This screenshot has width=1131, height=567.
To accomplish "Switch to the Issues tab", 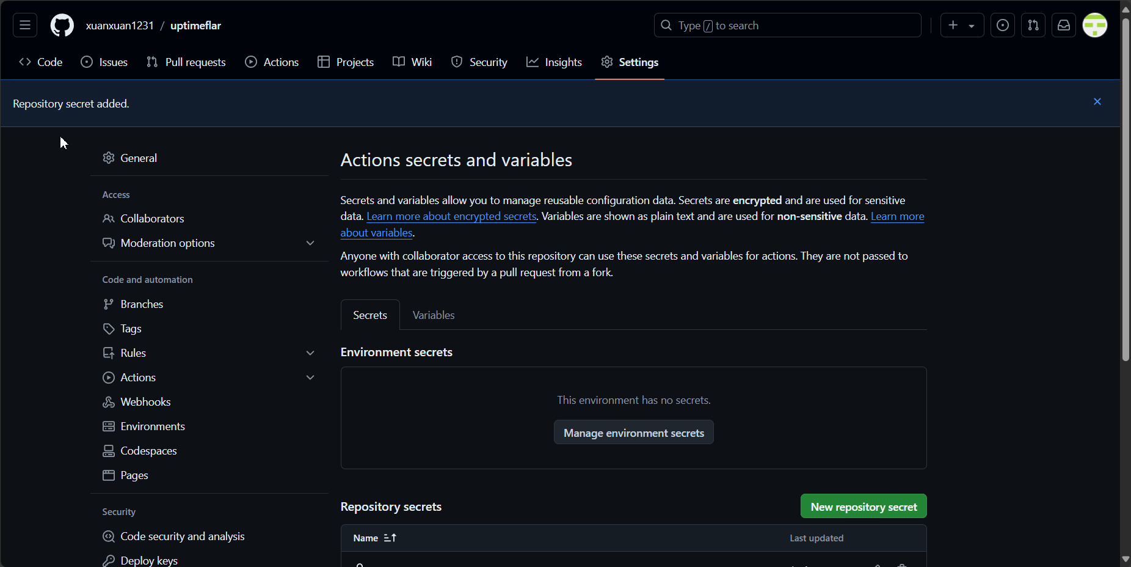I will click(104, 62).
